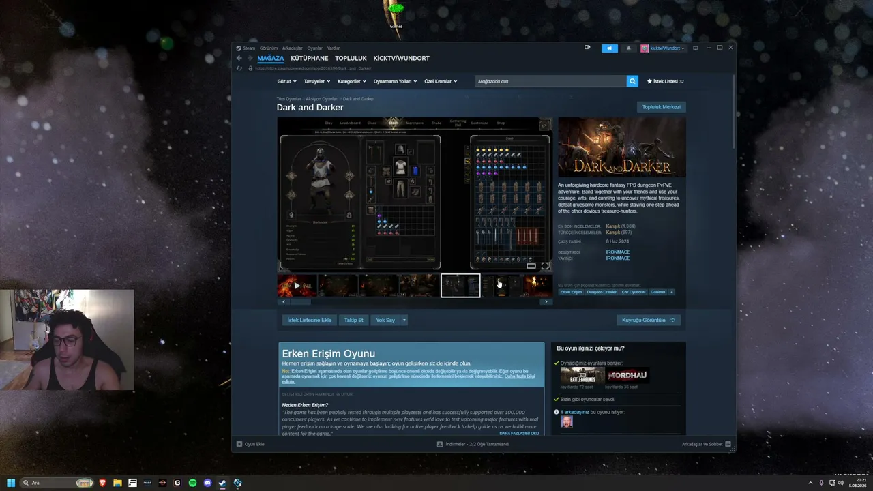Click the Windows taskbar search box

tap(57, 483)
